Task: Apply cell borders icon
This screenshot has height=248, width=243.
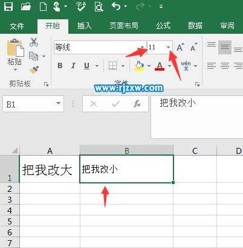Action: [112, 66]
